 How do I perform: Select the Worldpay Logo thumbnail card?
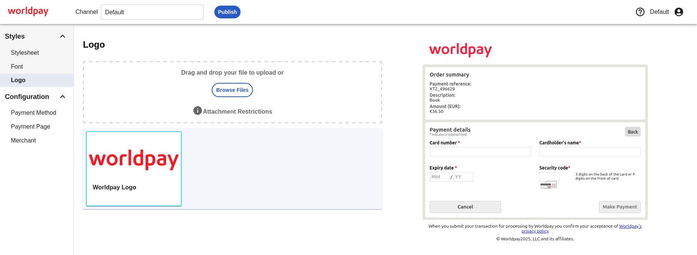[134, 169]
